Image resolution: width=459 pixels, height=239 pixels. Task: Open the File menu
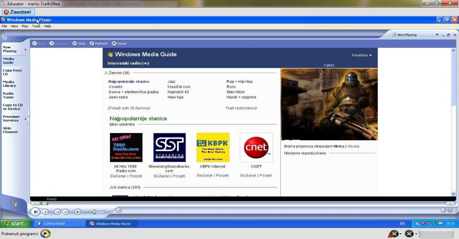tap(4, 26)
